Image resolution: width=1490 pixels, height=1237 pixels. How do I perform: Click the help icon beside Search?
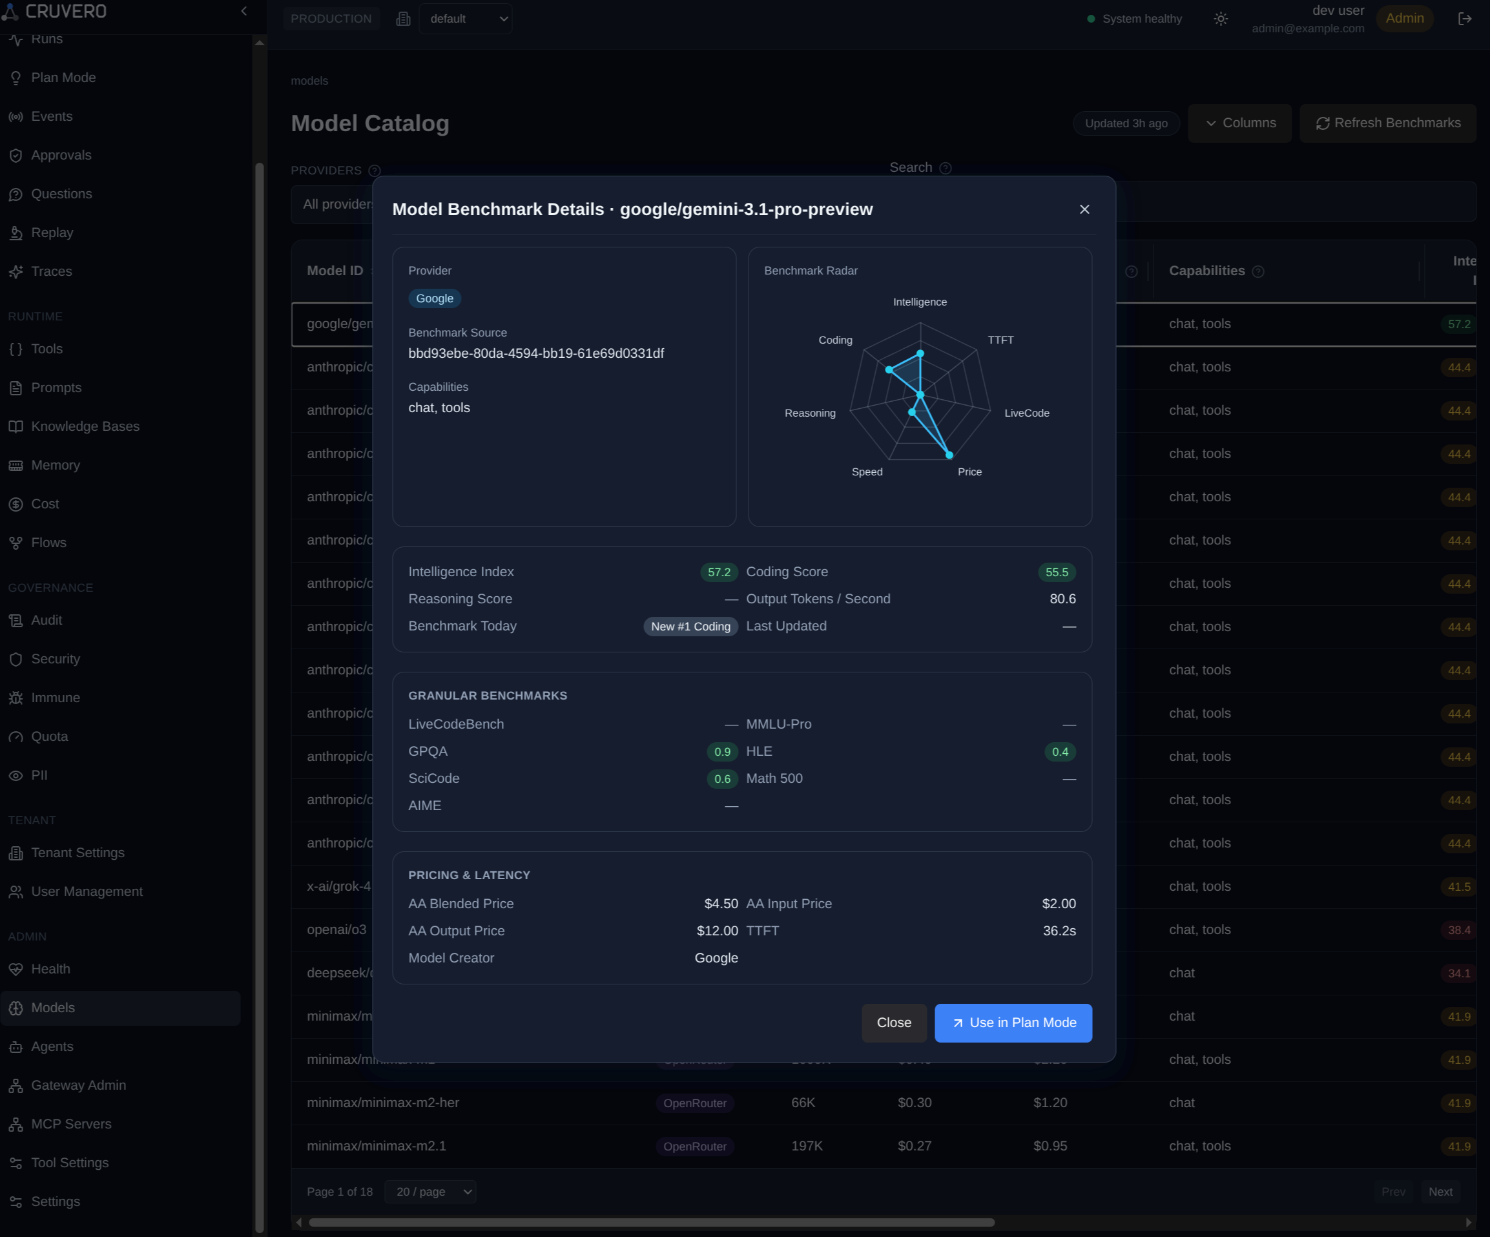[945, 168]
